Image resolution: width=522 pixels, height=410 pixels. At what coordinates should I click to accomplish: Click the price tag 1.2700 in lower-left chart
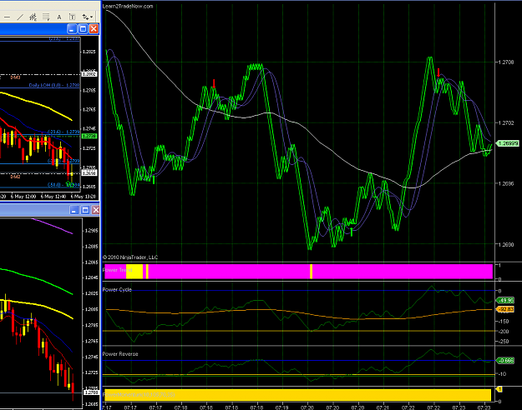[x=90, y=392]
